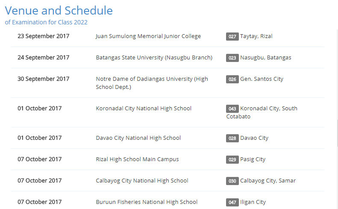
Task: Click the 030 code badge
Action: [232, 181]
